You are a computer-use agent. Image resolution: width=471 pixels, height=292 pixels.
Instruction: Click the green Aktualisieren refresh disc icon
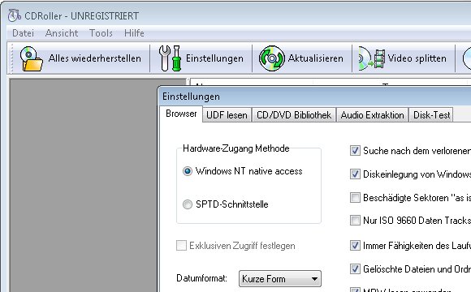click(271, 58)
